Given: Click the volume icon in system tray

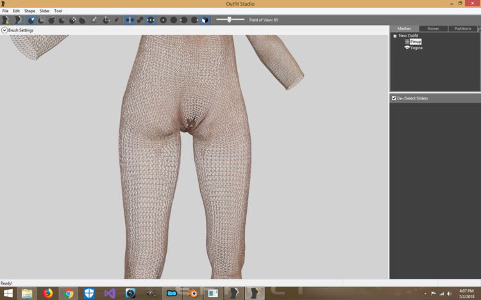Looking at the screenshot, I should tap(449, 294).
